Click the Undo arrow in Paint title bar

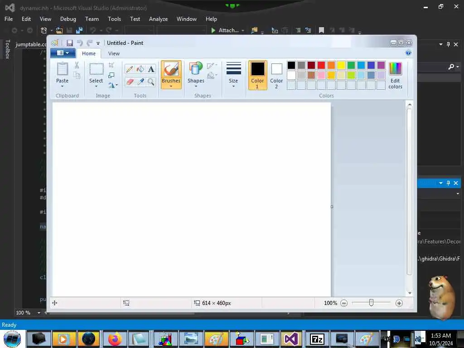pyautogui.click(x=80, y=43)
